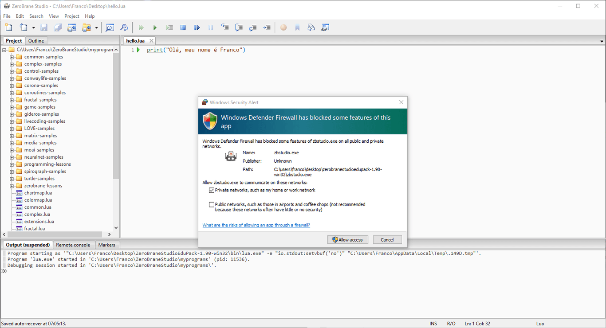Toggle a breakpoint using the orange breakpoint icon
The image size is (606, 328).
click(283, 27)
